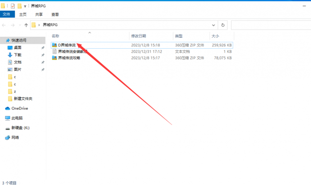This screenshot has width=311, height=185.
Task: Click the D界域传说 archive icon
Action: point(54,45)
